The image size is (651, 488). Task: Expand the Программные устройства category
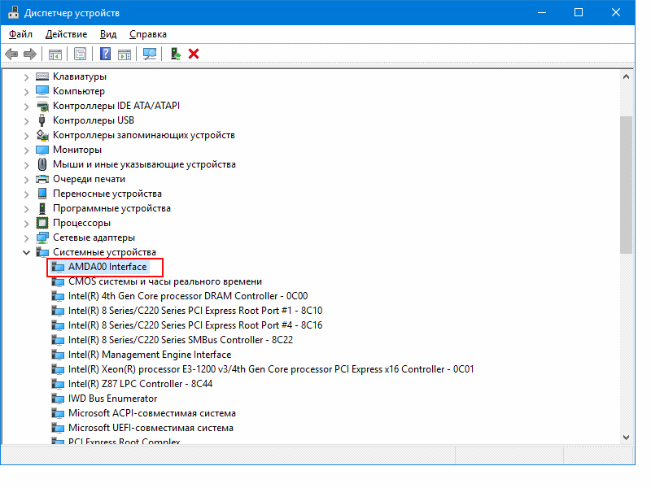coord(26,209)
